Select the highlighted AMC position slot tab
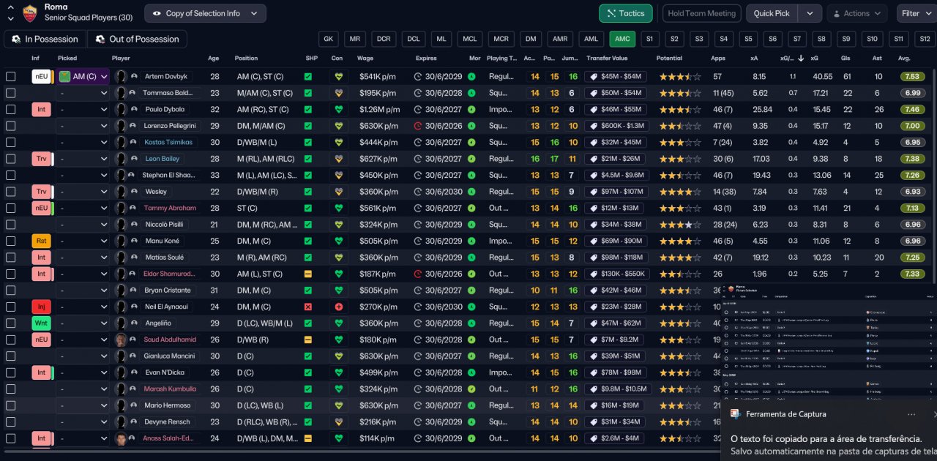Viewport: 937px width, 461px height. [x=622, y=39]
